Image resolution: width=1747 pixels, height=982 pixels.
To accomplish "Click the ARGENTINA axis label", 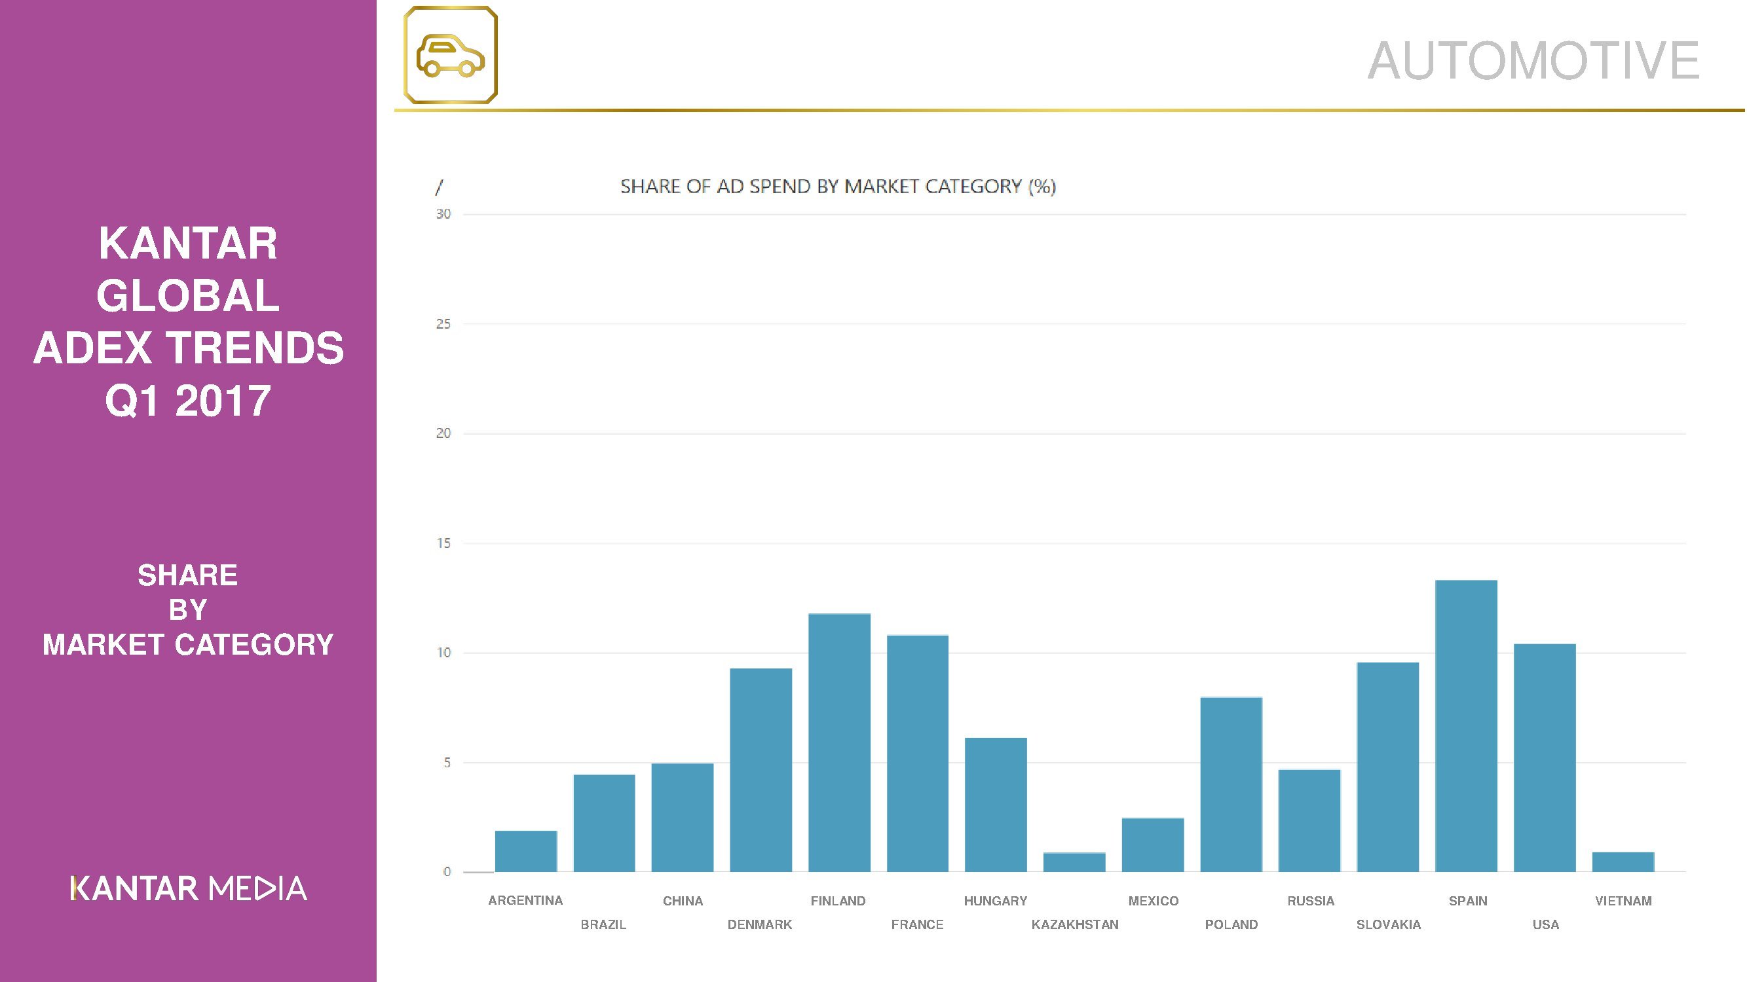I will tap(525, 901).
